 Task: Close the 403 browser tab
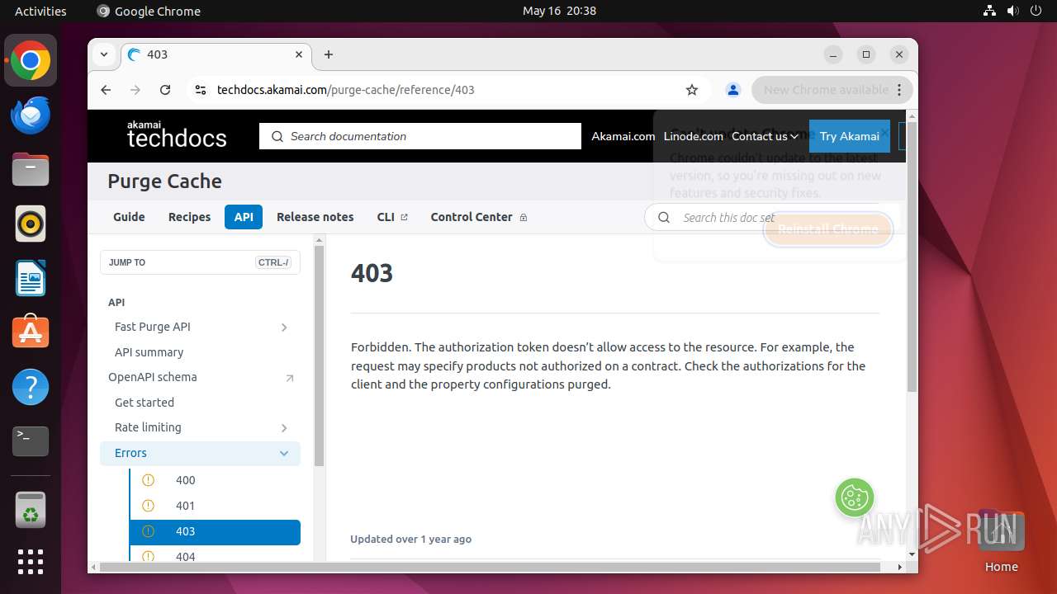pyautogui.click(x=299, y=54)
